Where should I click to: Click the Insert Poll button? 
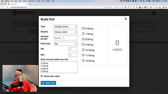(x=48, y=83)
